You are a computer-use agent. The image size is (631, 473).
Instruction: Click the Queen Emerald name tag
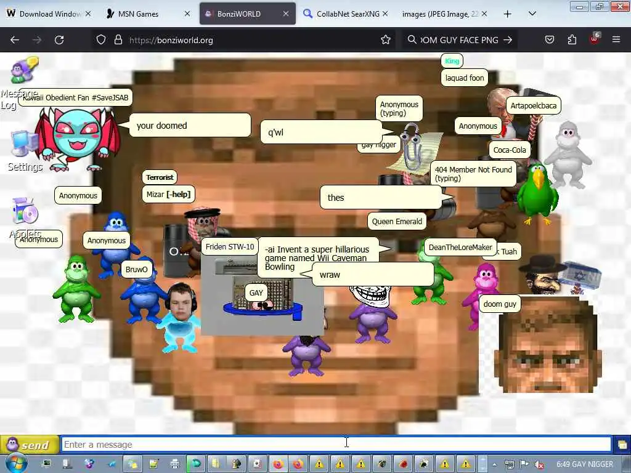397,222
